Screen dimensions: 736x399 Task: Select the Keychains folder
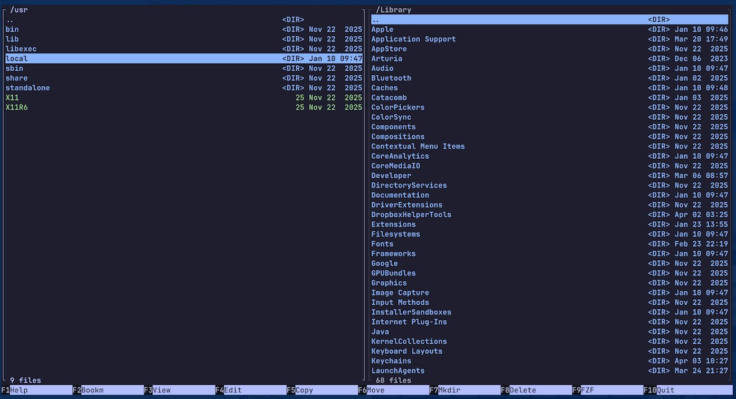click(550, 362)
